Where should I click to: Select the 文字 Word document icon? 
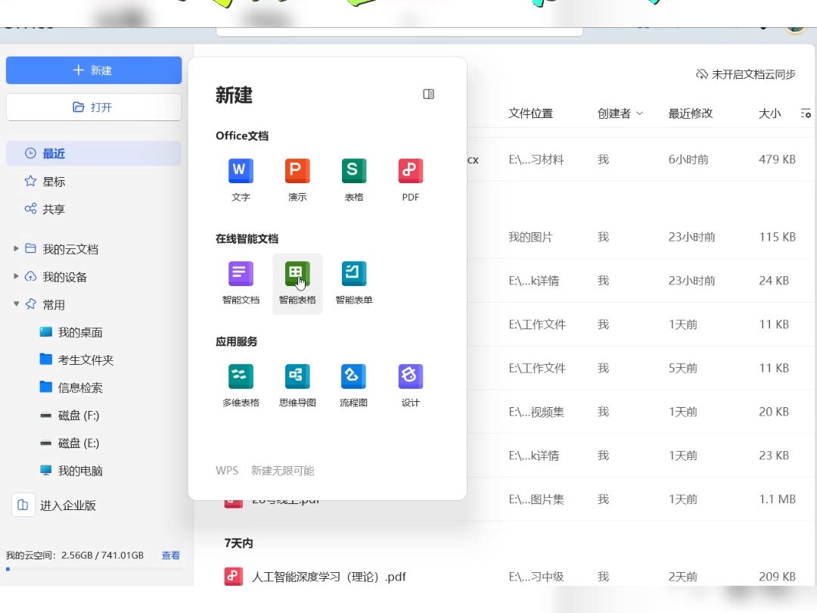(x=241, y=170)
